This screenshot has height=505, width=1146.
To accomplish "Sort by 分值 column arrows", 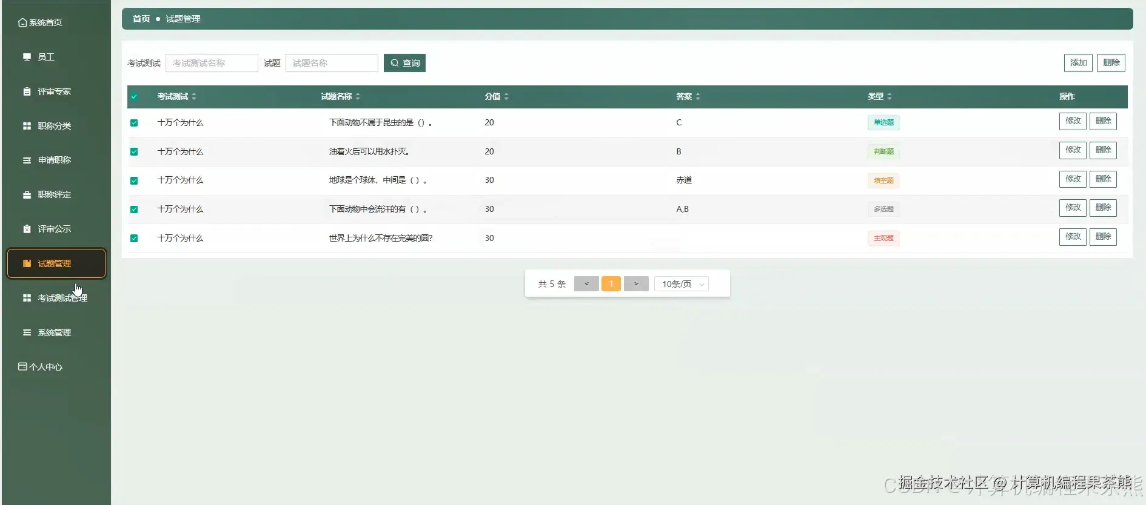I will [x=506, y=96].
